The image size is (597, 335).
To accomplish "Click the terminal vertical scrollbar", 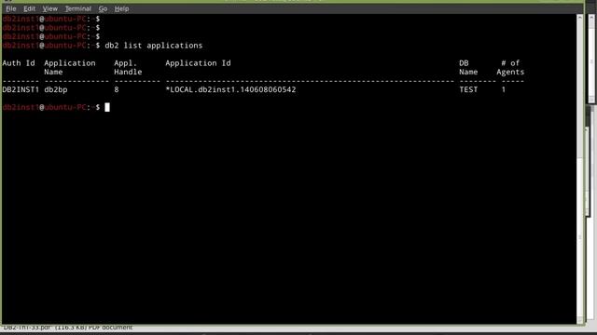I will point(580,169).
